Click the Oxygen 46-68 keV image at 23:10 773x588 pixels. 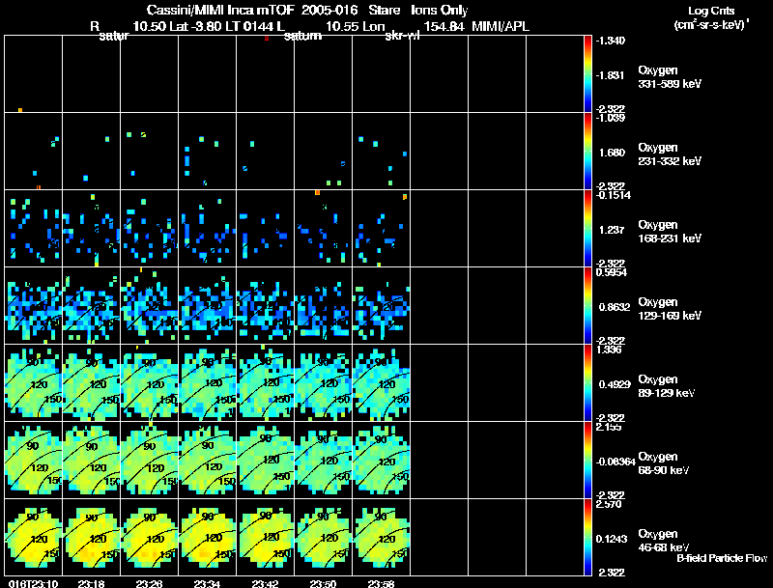(x=34, y=537)
